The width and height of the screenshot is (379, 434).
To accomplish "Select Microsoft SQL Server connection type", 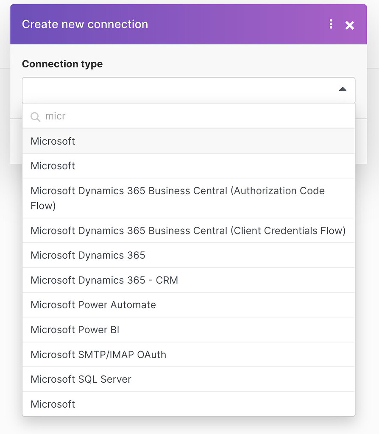I will [x=80, y=379].
